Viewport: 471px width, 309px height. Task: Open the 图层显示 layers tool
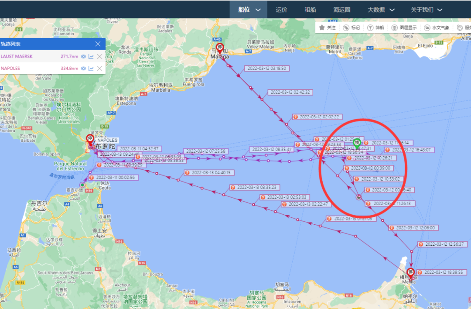pyautogui.click(x=404, y=27)
